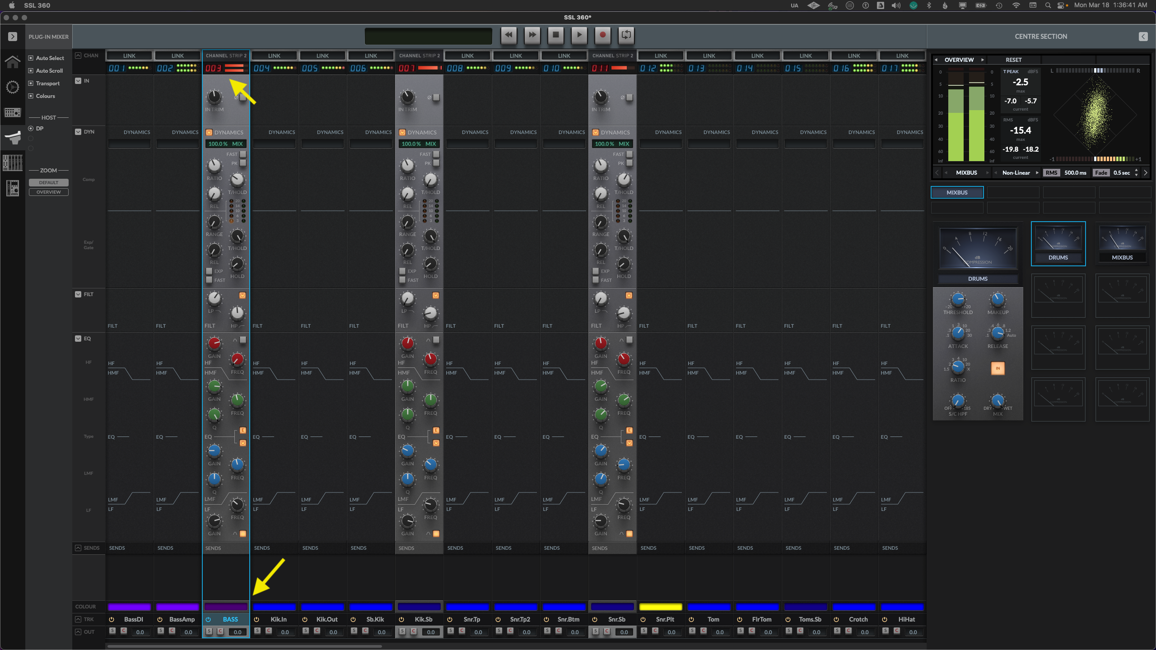This screenshot has height=650, width=1156.
Task: Expand the SENDS section expander
Action: 78,548
